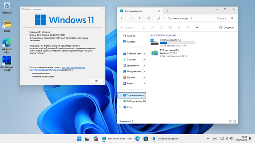Click the volume icon in system tray
The width and height of the screenshot is (255, 143).
tap(227, 139)
